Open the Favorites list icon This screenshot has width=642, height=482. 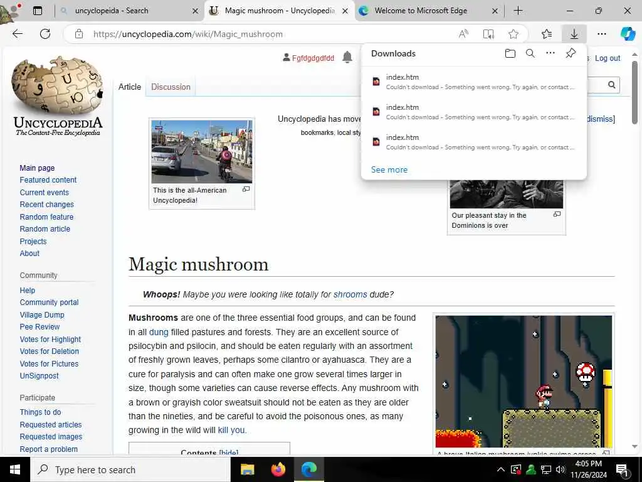547,34
